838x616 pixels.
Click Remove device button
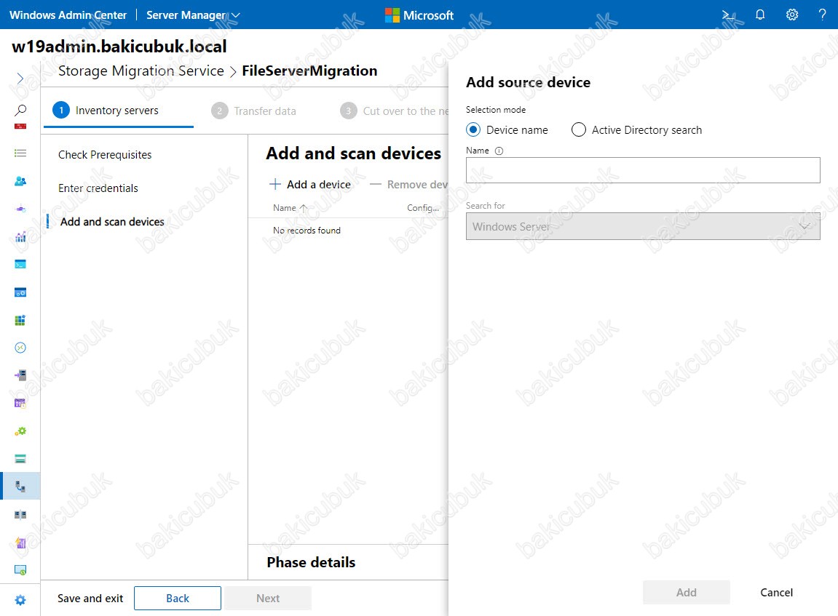pos(409,184)
